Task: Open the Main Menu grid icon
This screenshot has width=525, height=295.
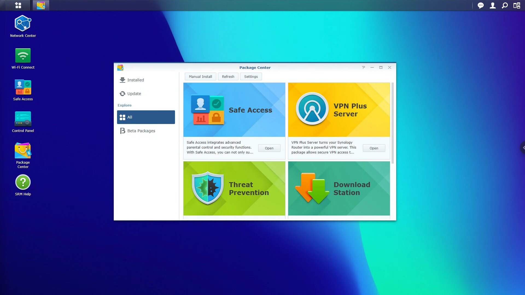Action: tap(18, 5)
